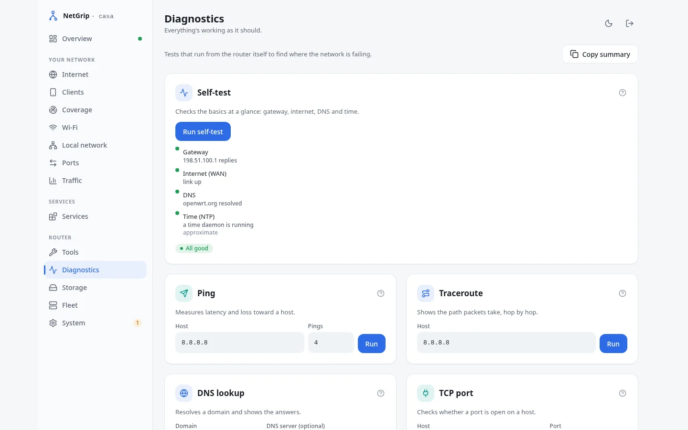
Task: Open help for the Traceroute card
Action: (x=623, y=293)
